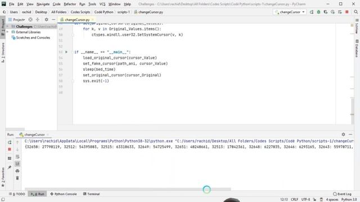Change the CRLF line separator

point(294,200)
